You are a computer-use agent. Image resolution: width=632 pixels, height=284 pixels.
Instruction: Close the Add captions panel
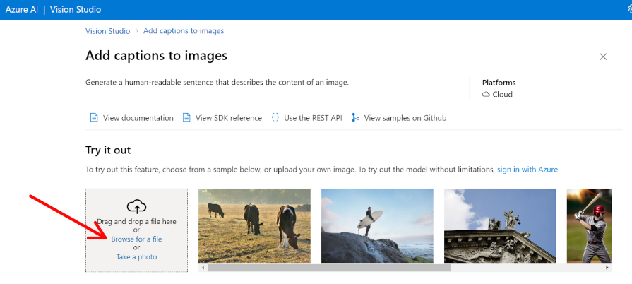[603, 57]
